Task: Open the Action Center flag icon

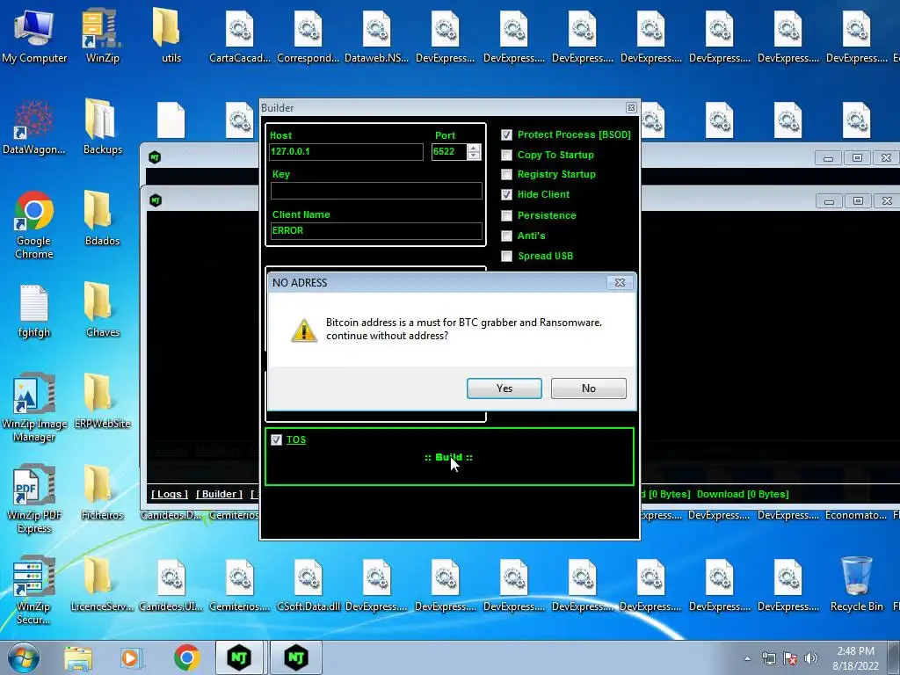Action: coord(790,658)
